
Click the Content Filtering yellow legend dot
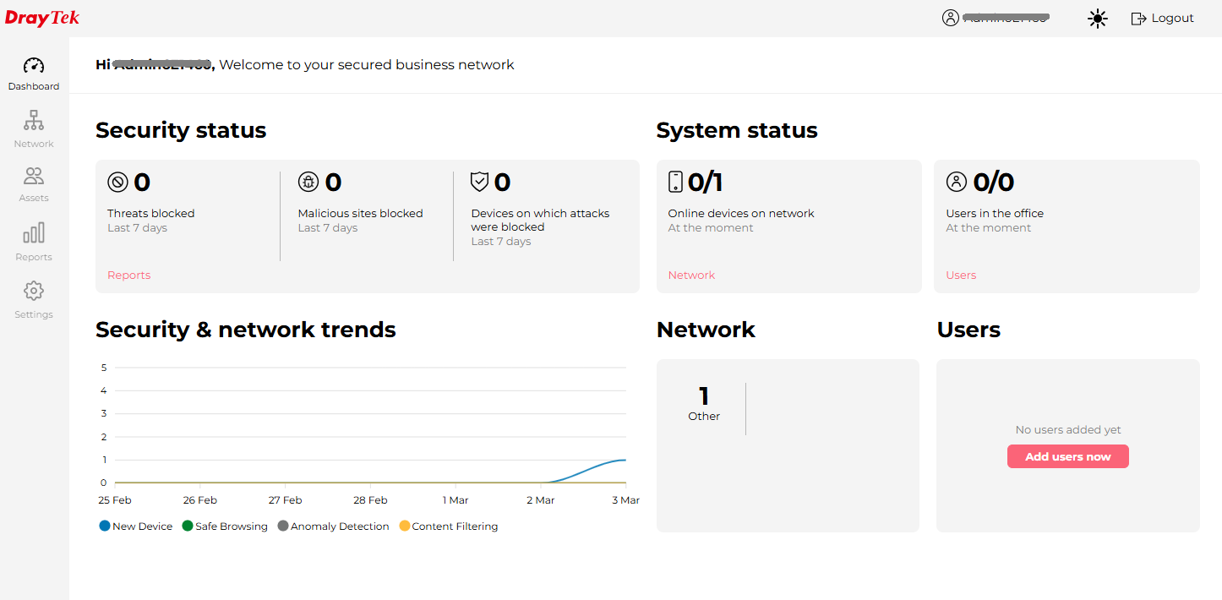pyautogui.click(x=404, y=526)
